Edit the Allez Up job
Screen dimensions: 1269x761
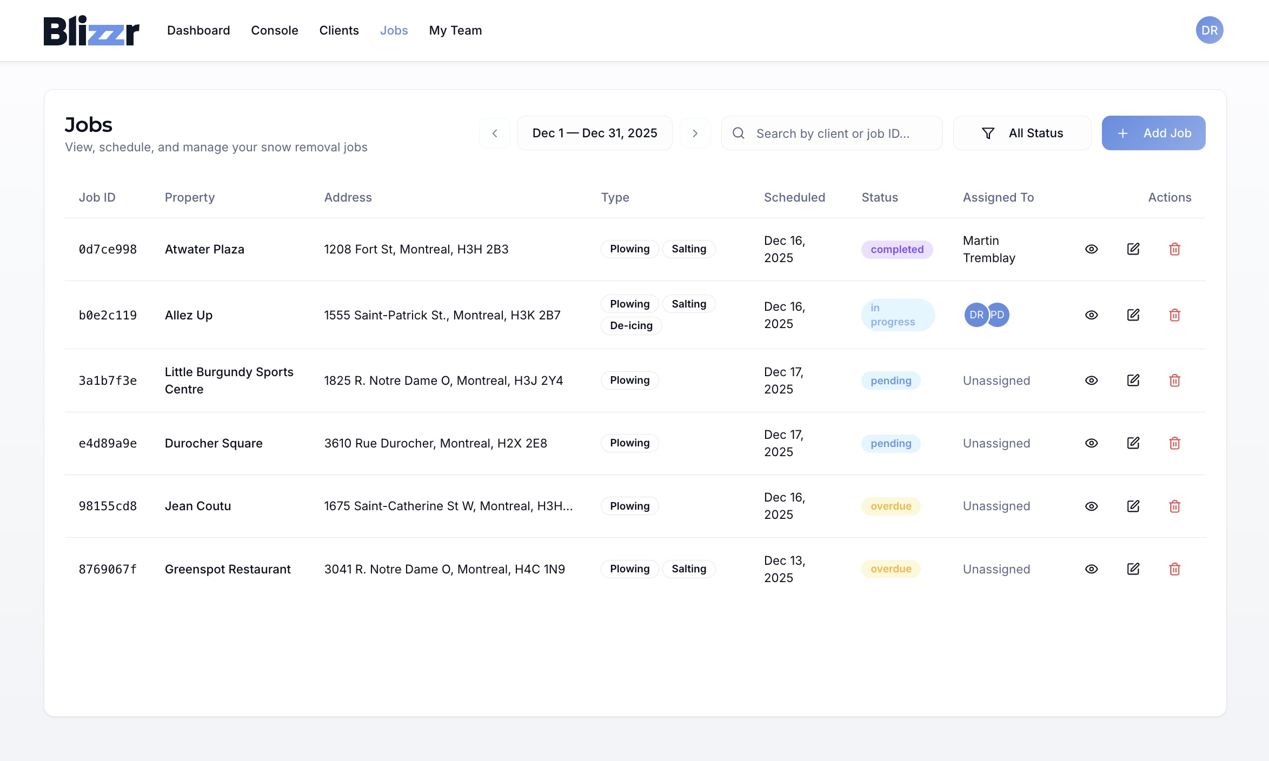click(1133, 315)
